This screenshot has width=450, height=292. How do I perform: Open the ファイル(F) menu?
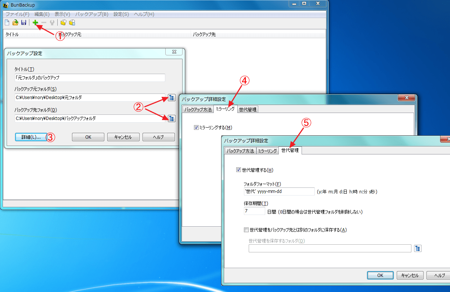(17, 14)
